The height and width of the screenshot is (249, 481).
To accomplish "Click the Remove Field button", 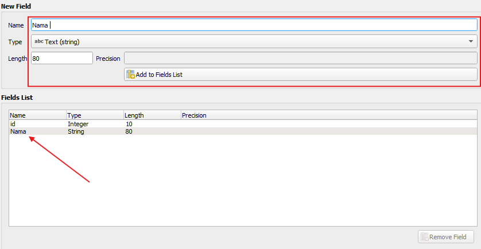I will (446, 237).
